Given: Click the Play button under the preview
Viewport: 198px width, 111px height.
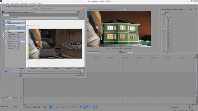Looking at the screenshot, I should (x=115, y=49).
